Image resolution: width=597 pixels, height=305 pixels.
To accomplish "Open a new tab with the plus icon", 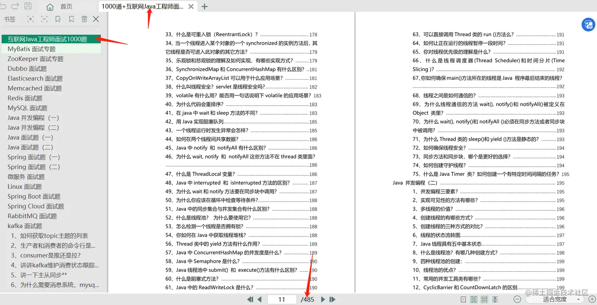I will 205,6.
